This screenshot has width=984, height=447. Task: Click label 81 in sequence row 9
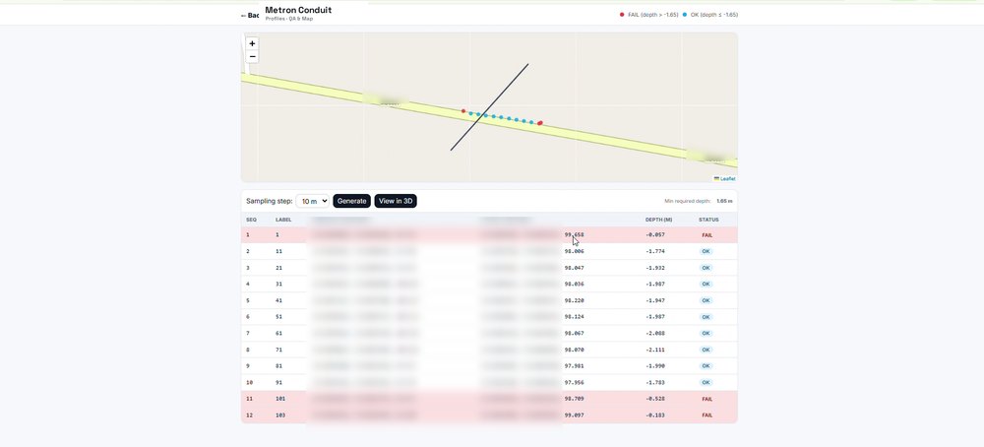tap(278, 365)
